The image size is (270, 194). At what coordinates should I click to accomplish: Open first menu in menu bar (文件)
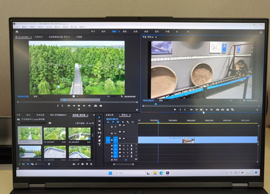click(17, 27)
